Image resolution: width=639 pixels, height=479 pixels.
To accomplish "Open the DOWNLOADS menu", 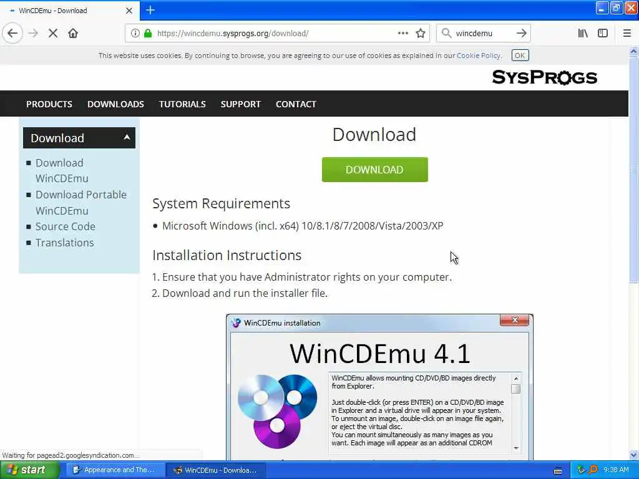I will point(115,104).
